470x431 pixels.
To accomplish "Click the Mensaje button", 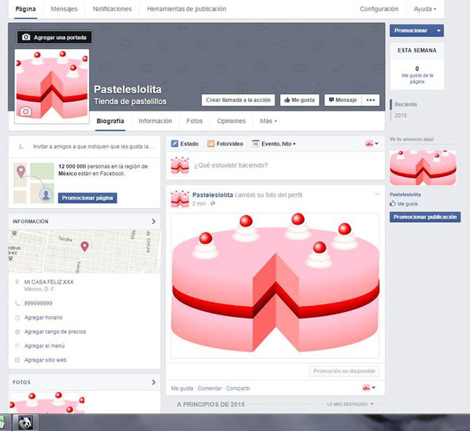I will pos(343,100).
